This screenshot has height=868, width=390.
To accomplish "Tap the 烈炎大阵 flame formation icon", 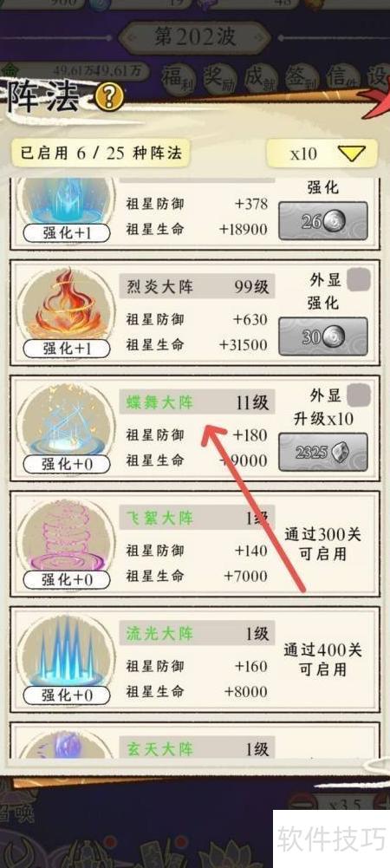I will 66,304.
